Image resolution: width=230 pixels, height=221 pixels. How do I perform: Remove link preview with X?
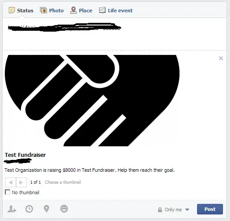tap(221, 58)
